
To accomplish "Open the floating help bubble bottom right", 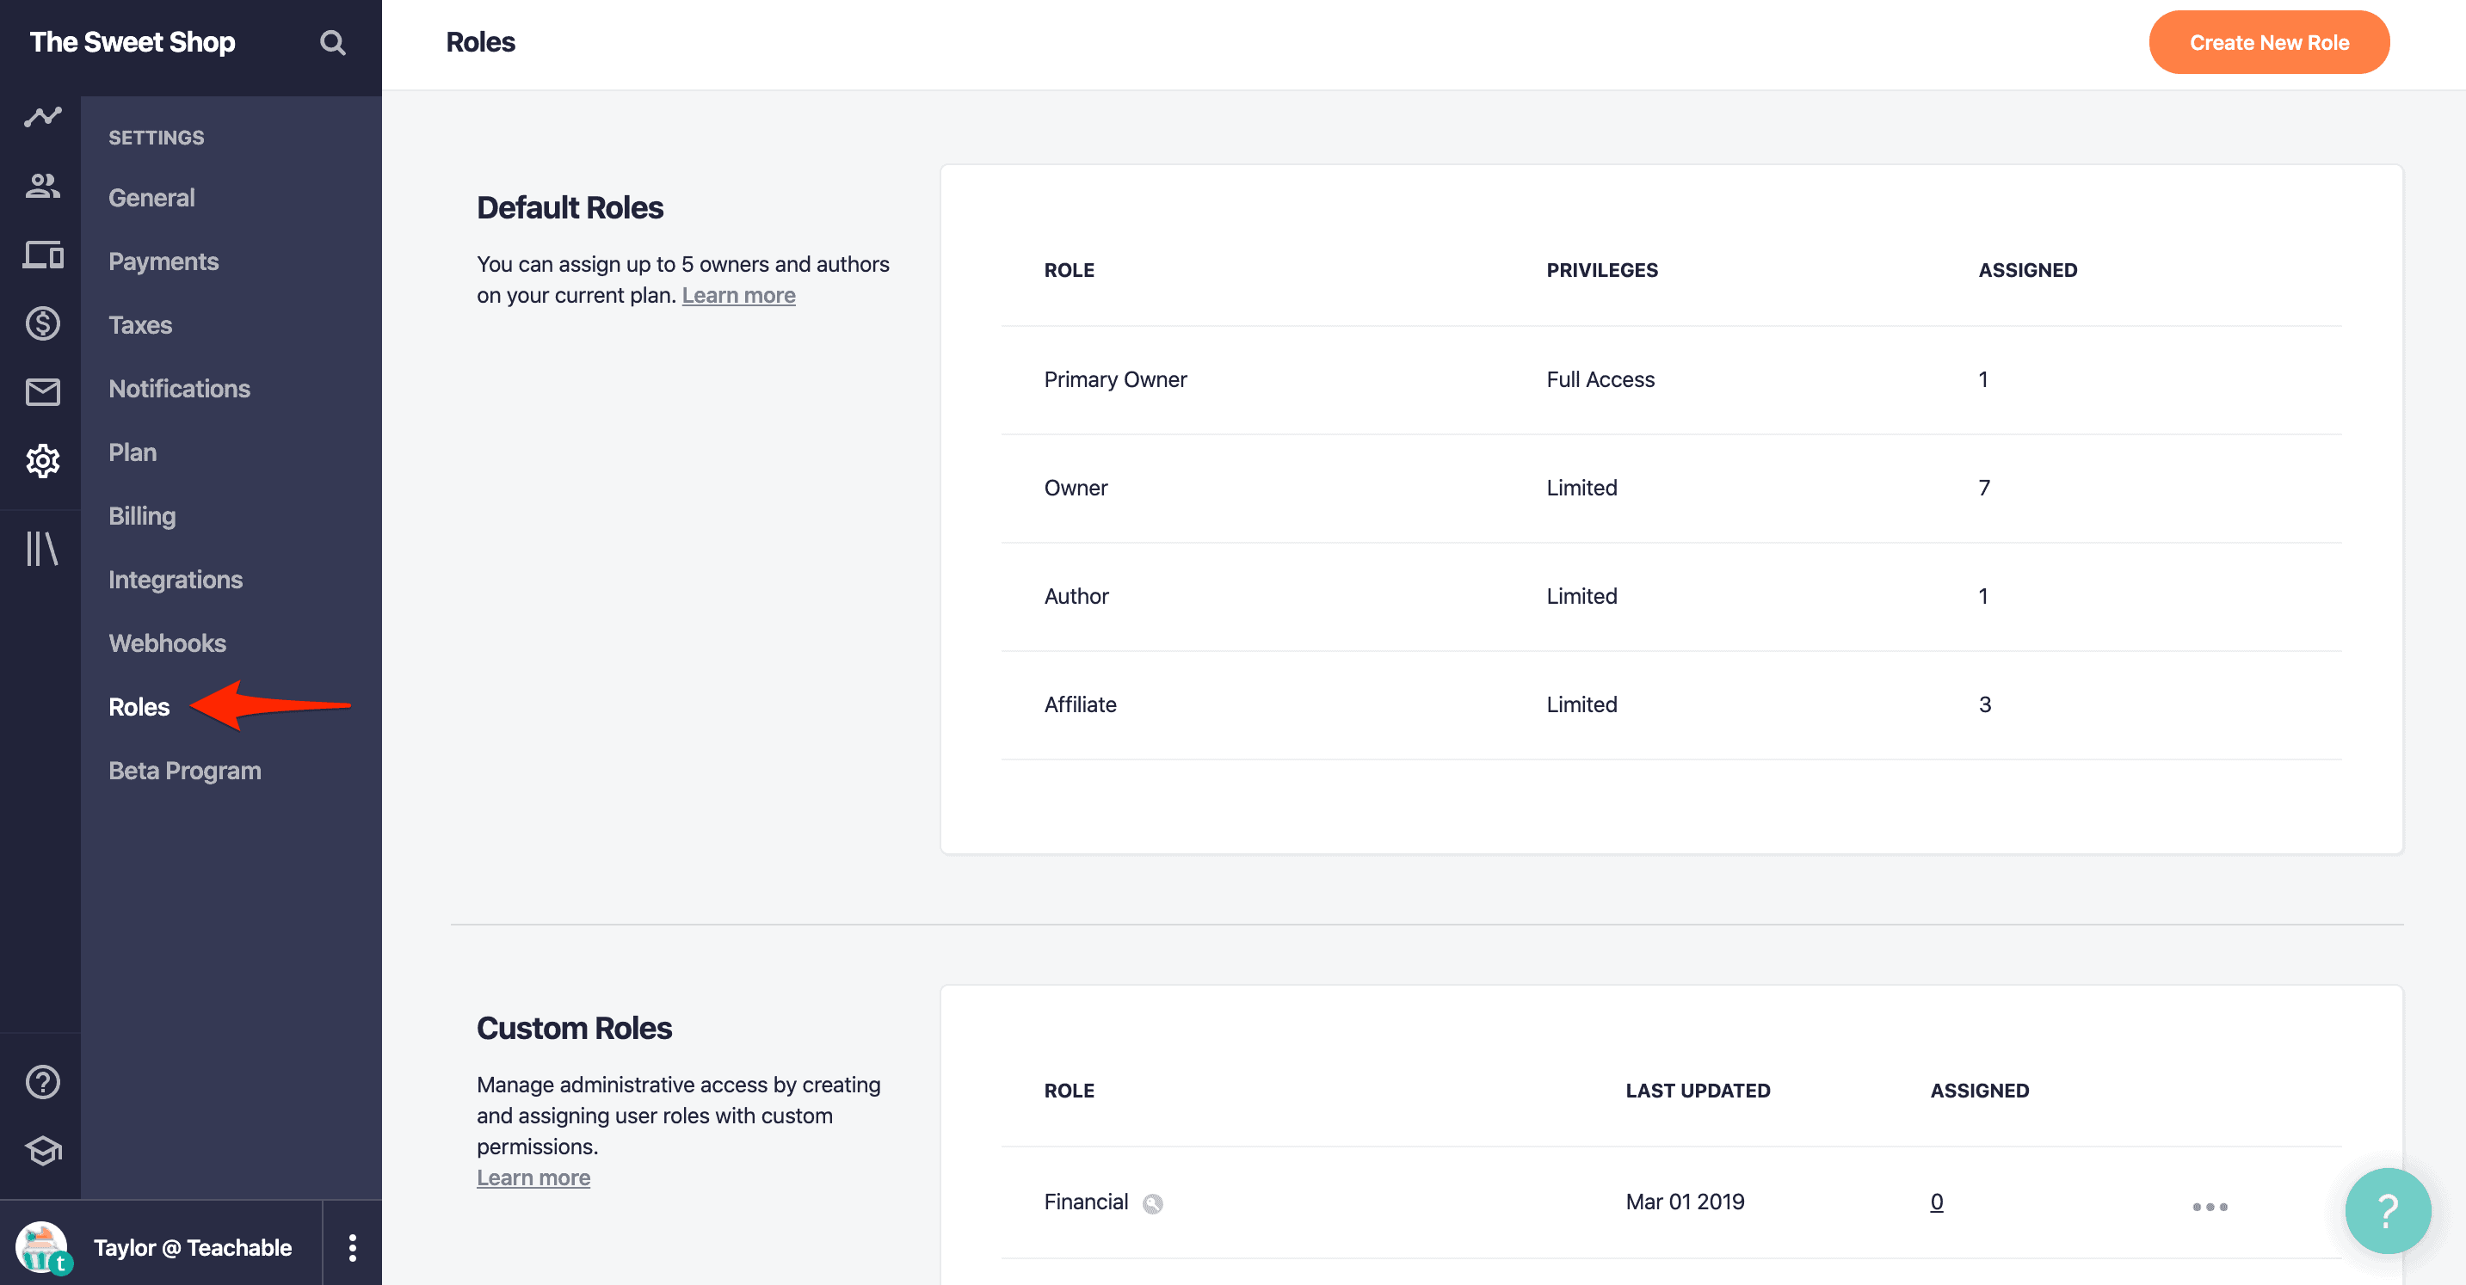I will tap(2386, 1210).
